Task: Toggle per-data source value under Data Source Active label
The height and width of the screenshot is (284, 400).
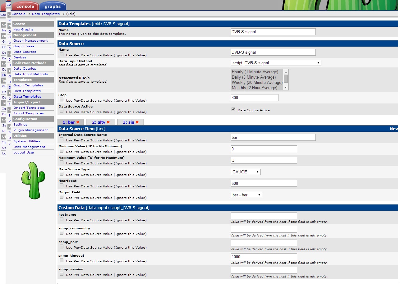Action: point(62,111)
